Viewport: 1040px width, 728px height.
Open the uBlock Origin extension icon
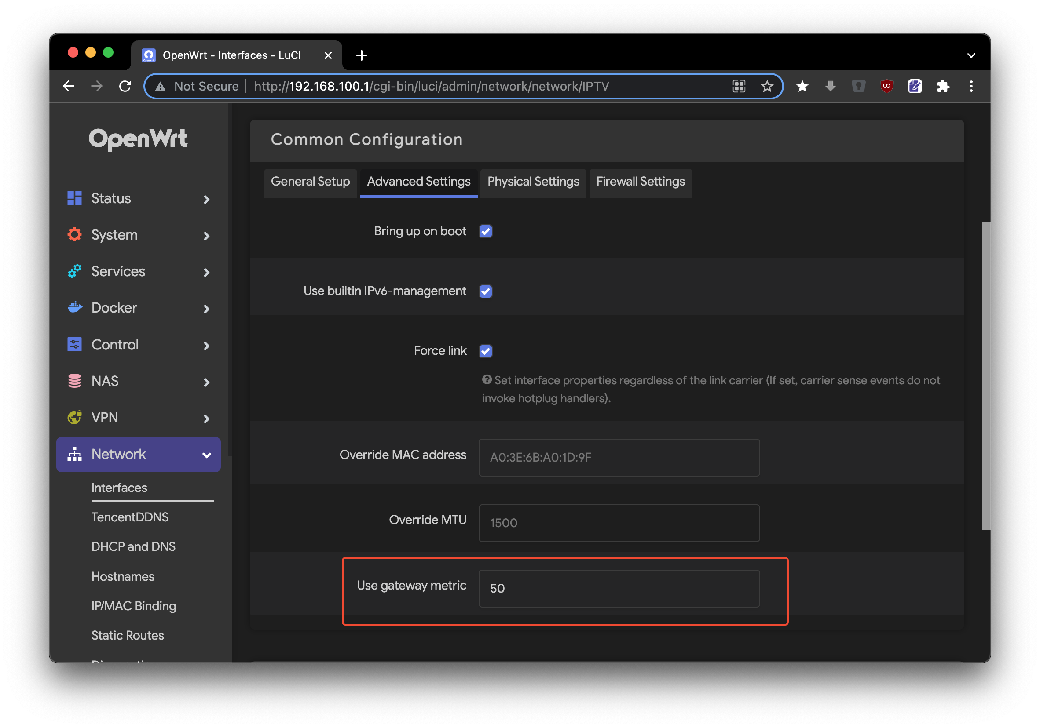click(886, 86)
